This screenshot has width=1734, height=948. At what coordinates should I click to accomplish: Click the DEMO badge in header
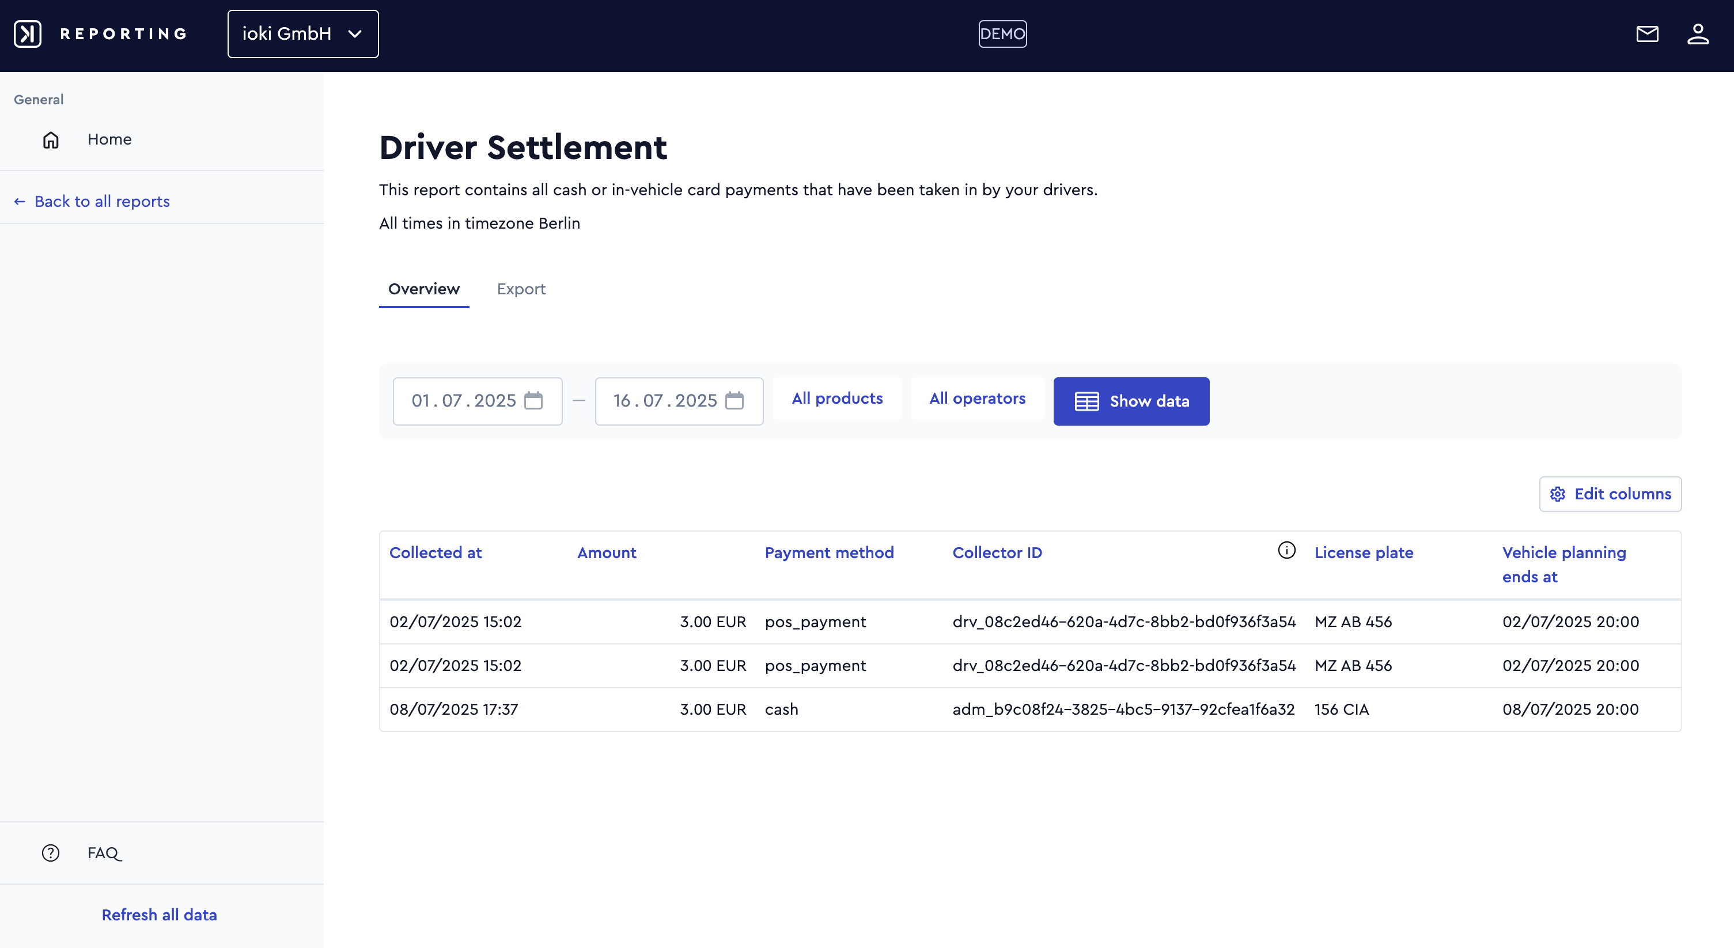[x=1002, y=33]
